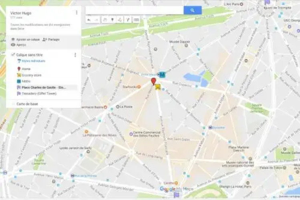Open the Victor Hugo map options menu
The height and width of the screenshot is (200, 300).
pos(77,12)
